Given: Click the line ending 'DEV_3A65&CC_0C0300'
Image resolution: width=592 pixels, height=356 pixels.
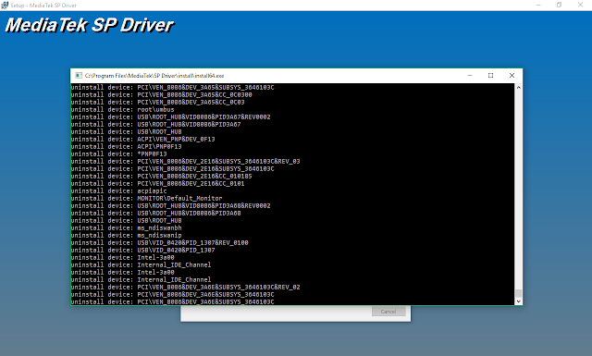Looking at the screenshot, I should click(162, 94).
